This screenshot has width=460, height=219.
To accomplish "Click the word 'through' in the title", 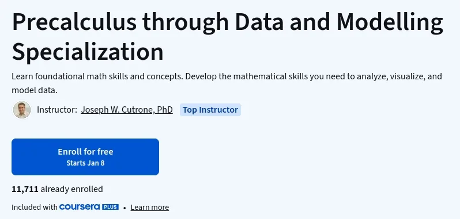I will tap(186, 24).
